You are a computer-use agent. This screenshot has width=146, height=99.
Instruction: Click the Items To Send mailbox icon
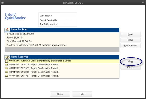click(x=8, y=30)
